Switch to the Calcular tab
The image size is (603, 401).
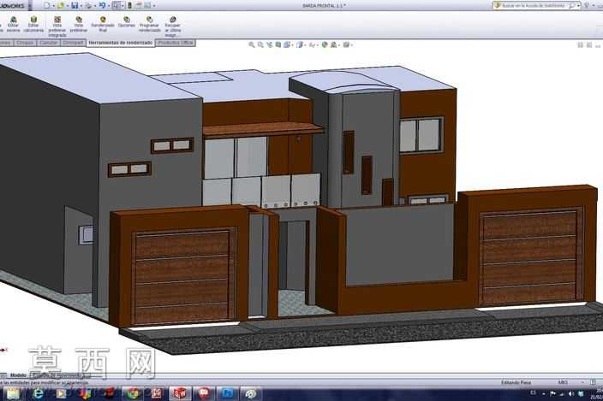click(49, 43)
